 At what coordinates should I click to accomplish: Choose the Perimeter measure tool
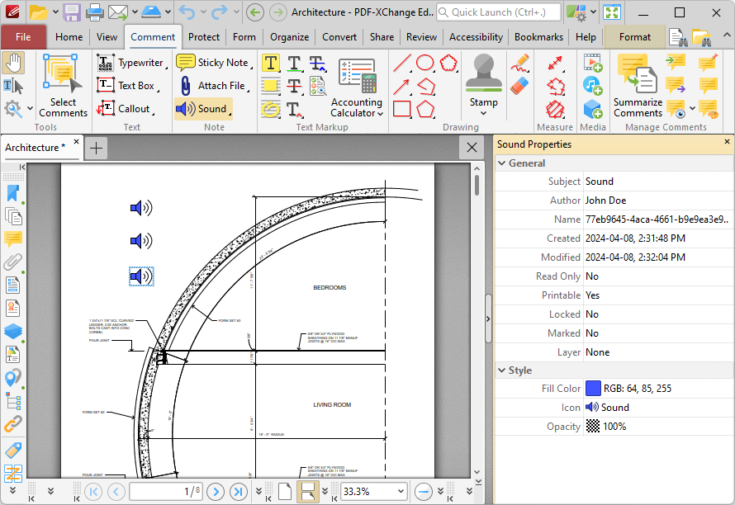(555, 86)
